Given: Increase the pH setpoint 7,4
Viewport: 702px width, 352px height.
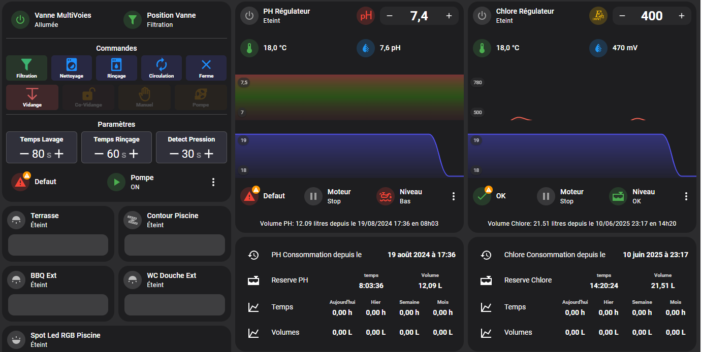Looking at the screenshot, I should coord(449,16).
